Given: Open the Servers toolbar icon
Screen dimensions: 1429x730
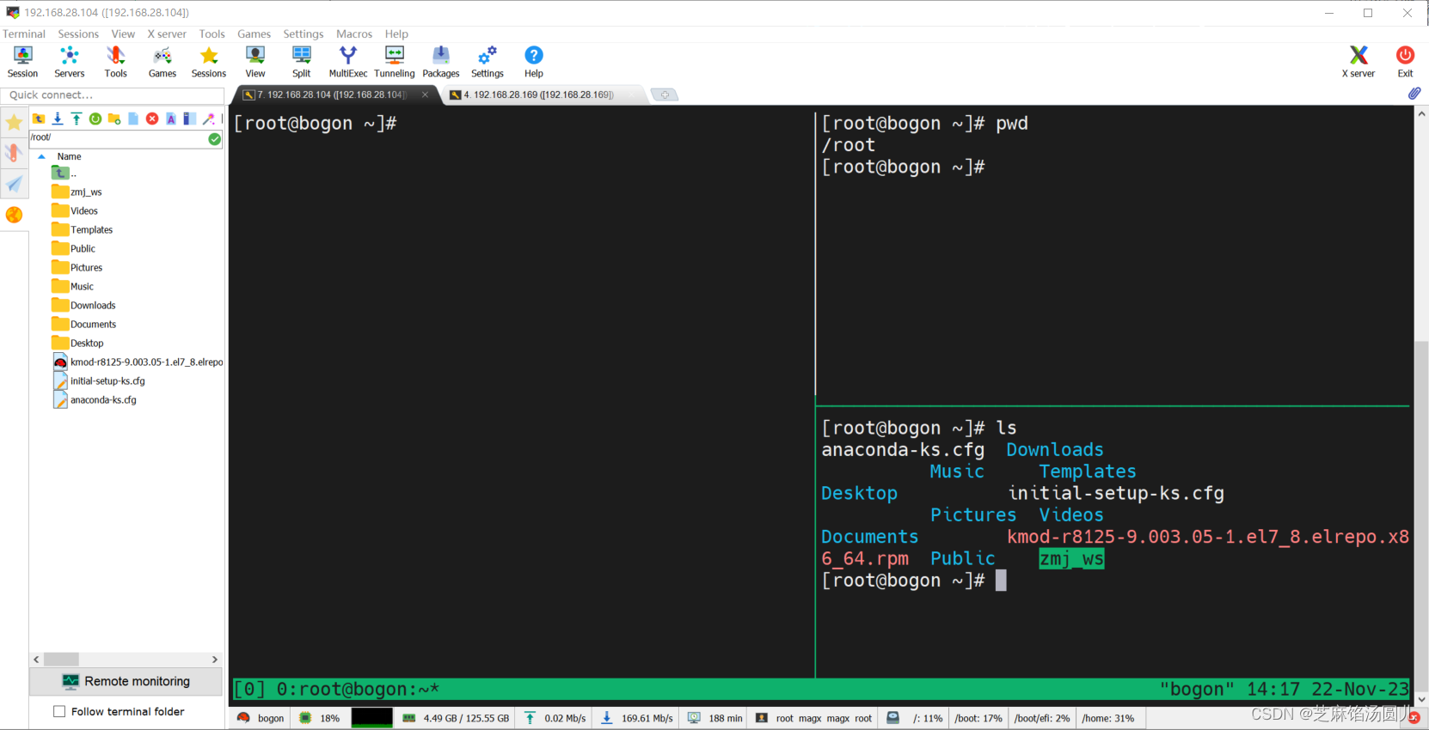Looking at the screenshot, I should point(70,62).
